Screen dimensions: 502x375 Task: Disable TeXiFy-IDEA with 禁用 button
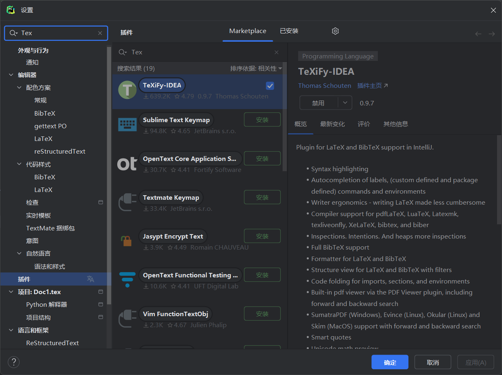[319, 103]
